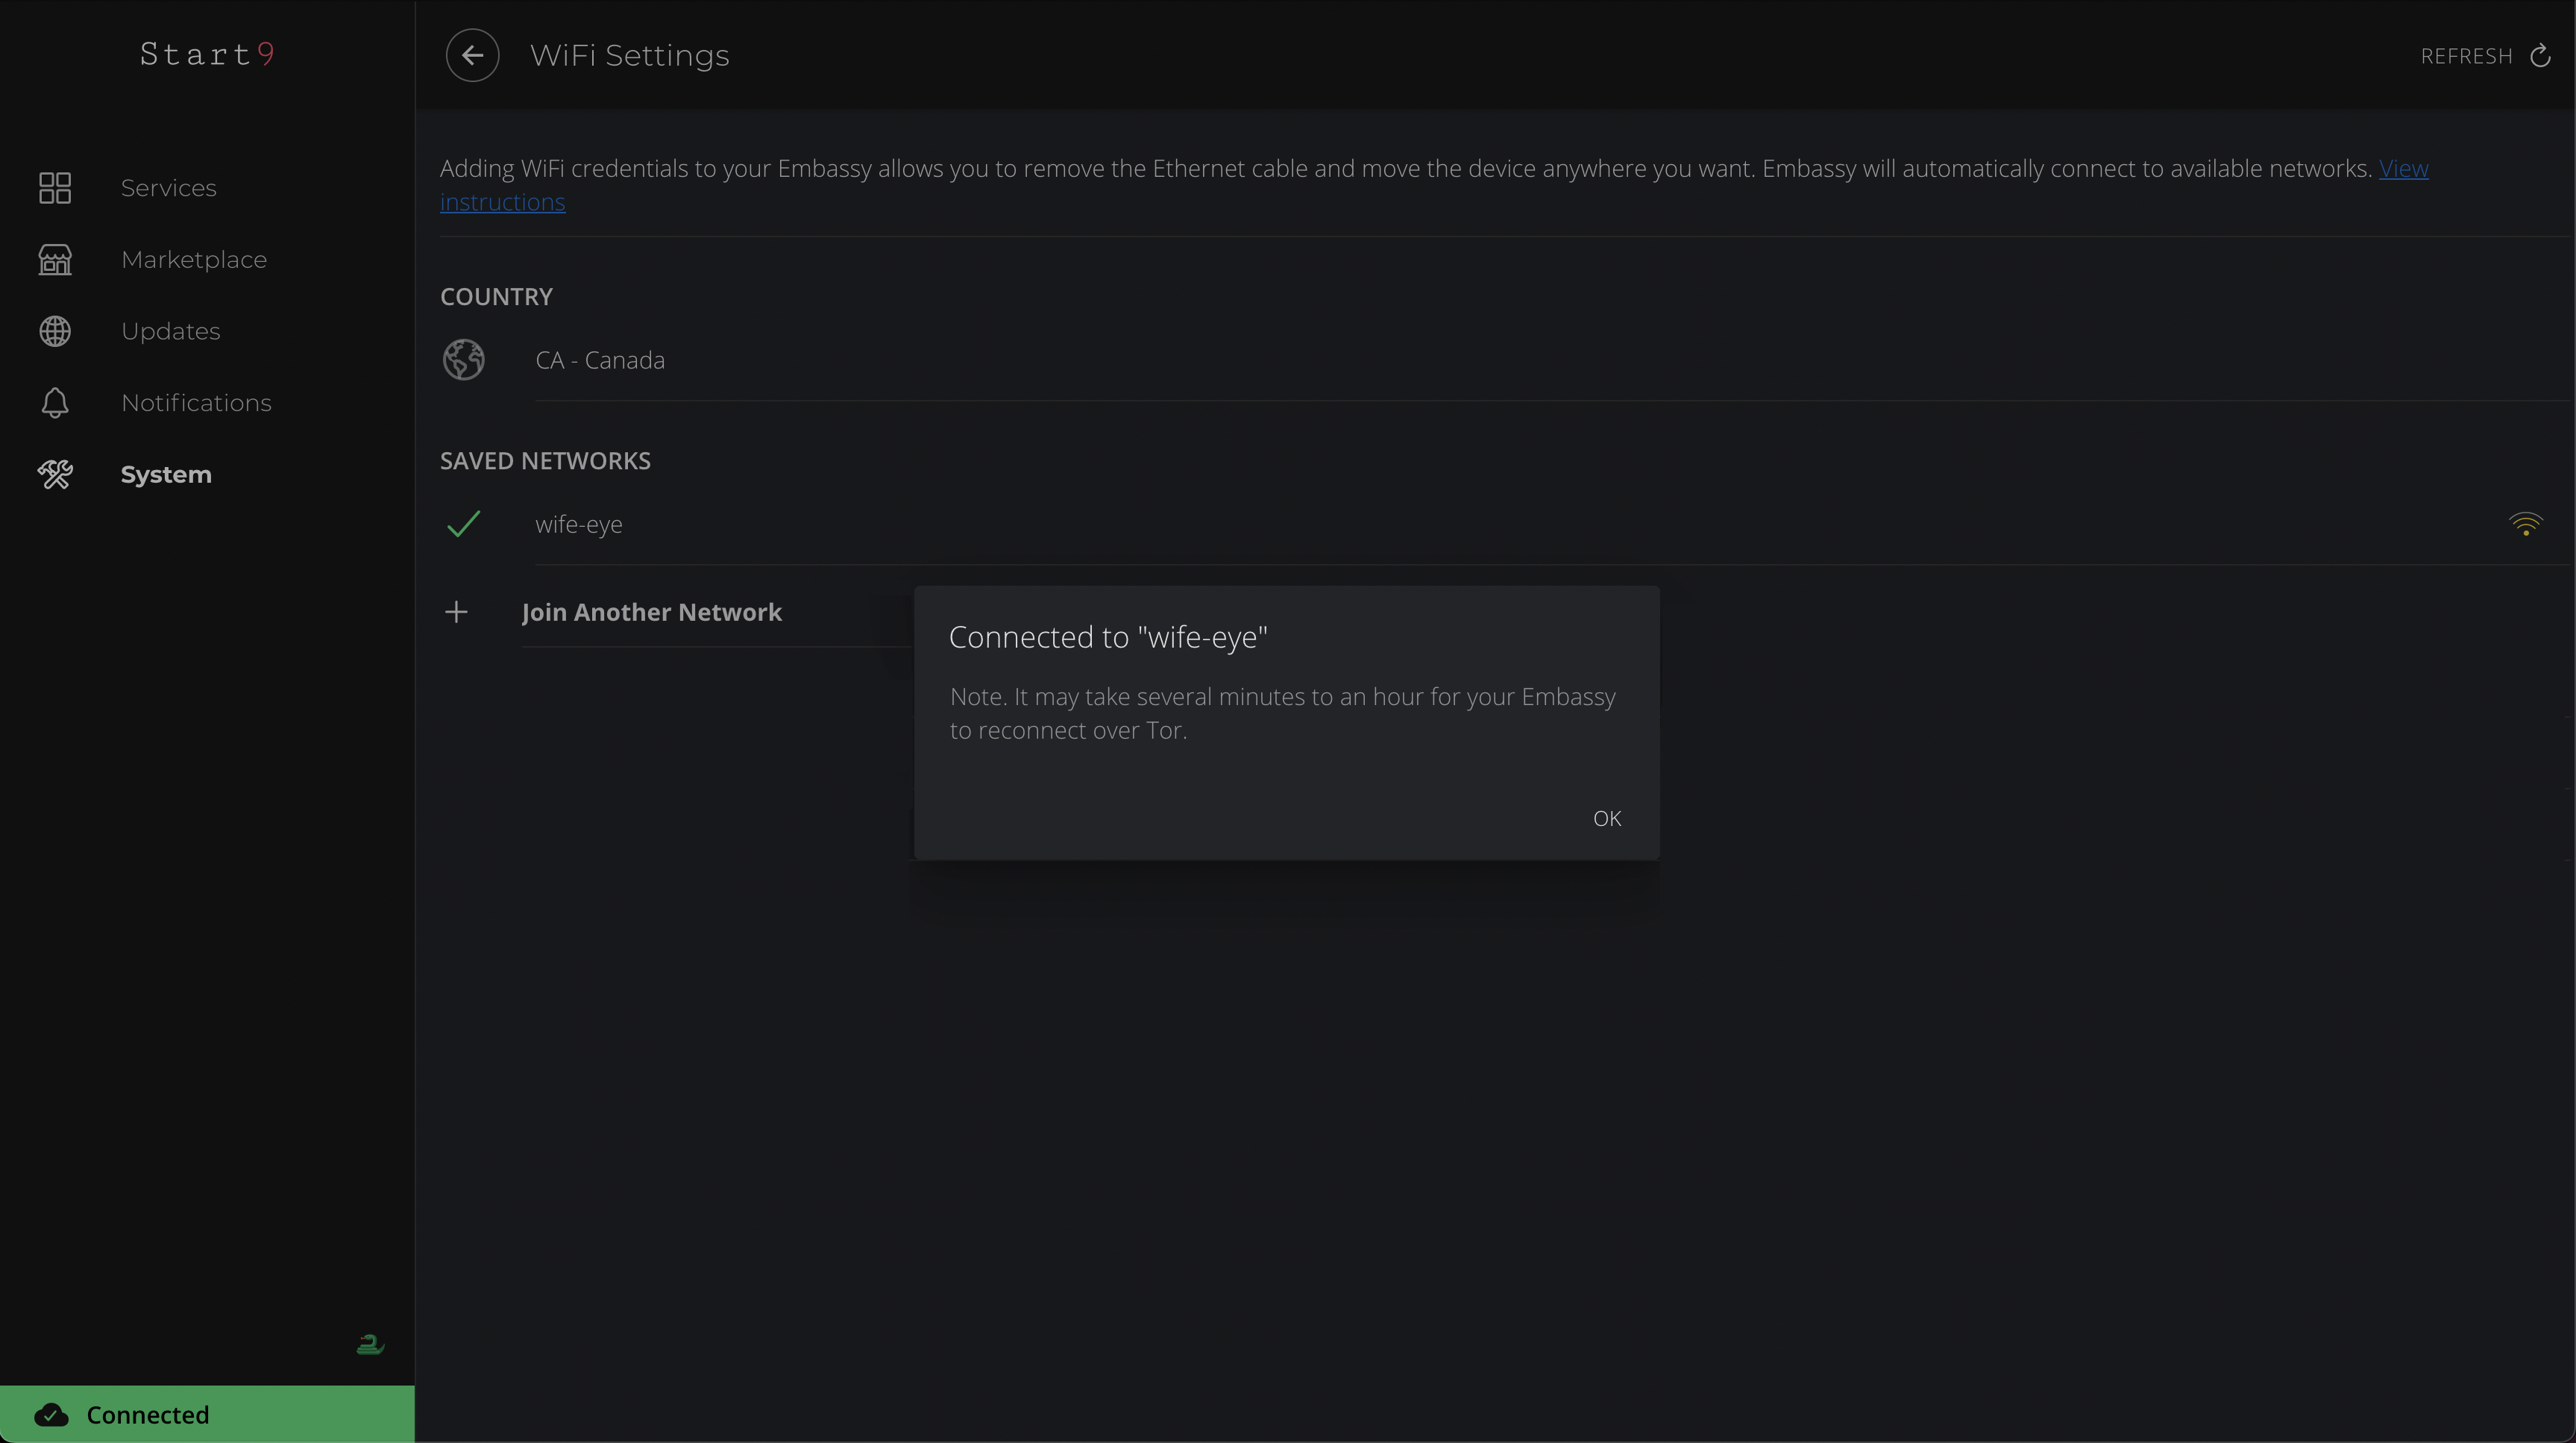Click the green Connected status bar
The image size is (2576, 1443).
[207, 1414]
